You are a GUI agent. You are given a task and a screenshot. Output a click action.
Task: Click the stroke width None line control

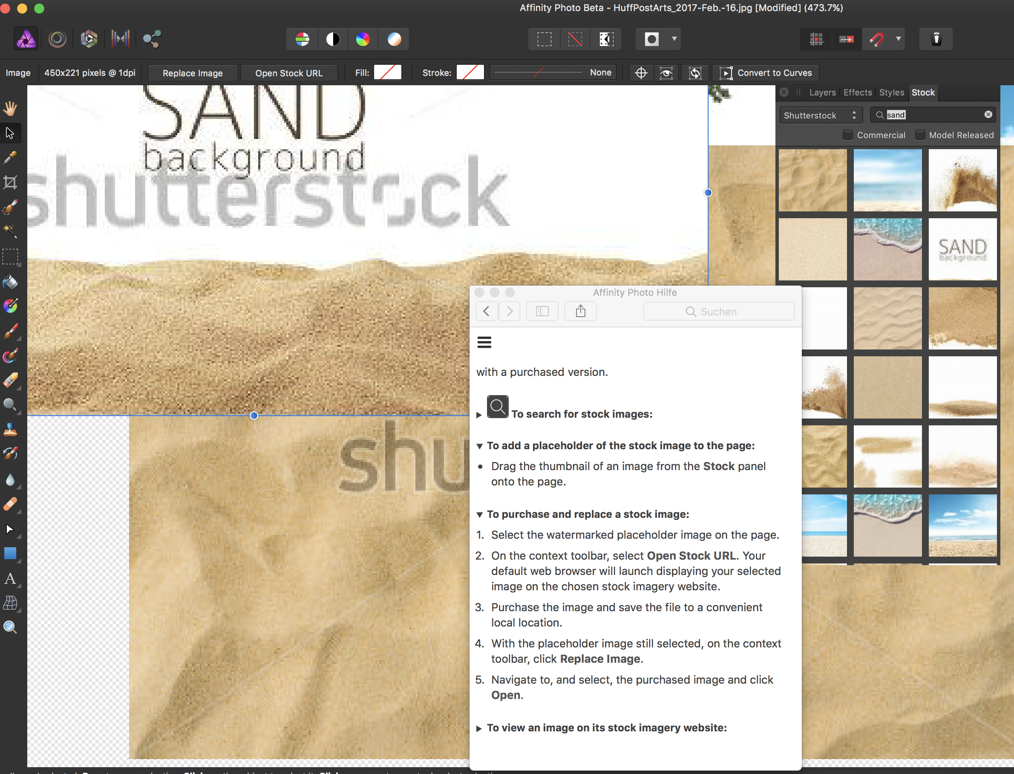553,72
